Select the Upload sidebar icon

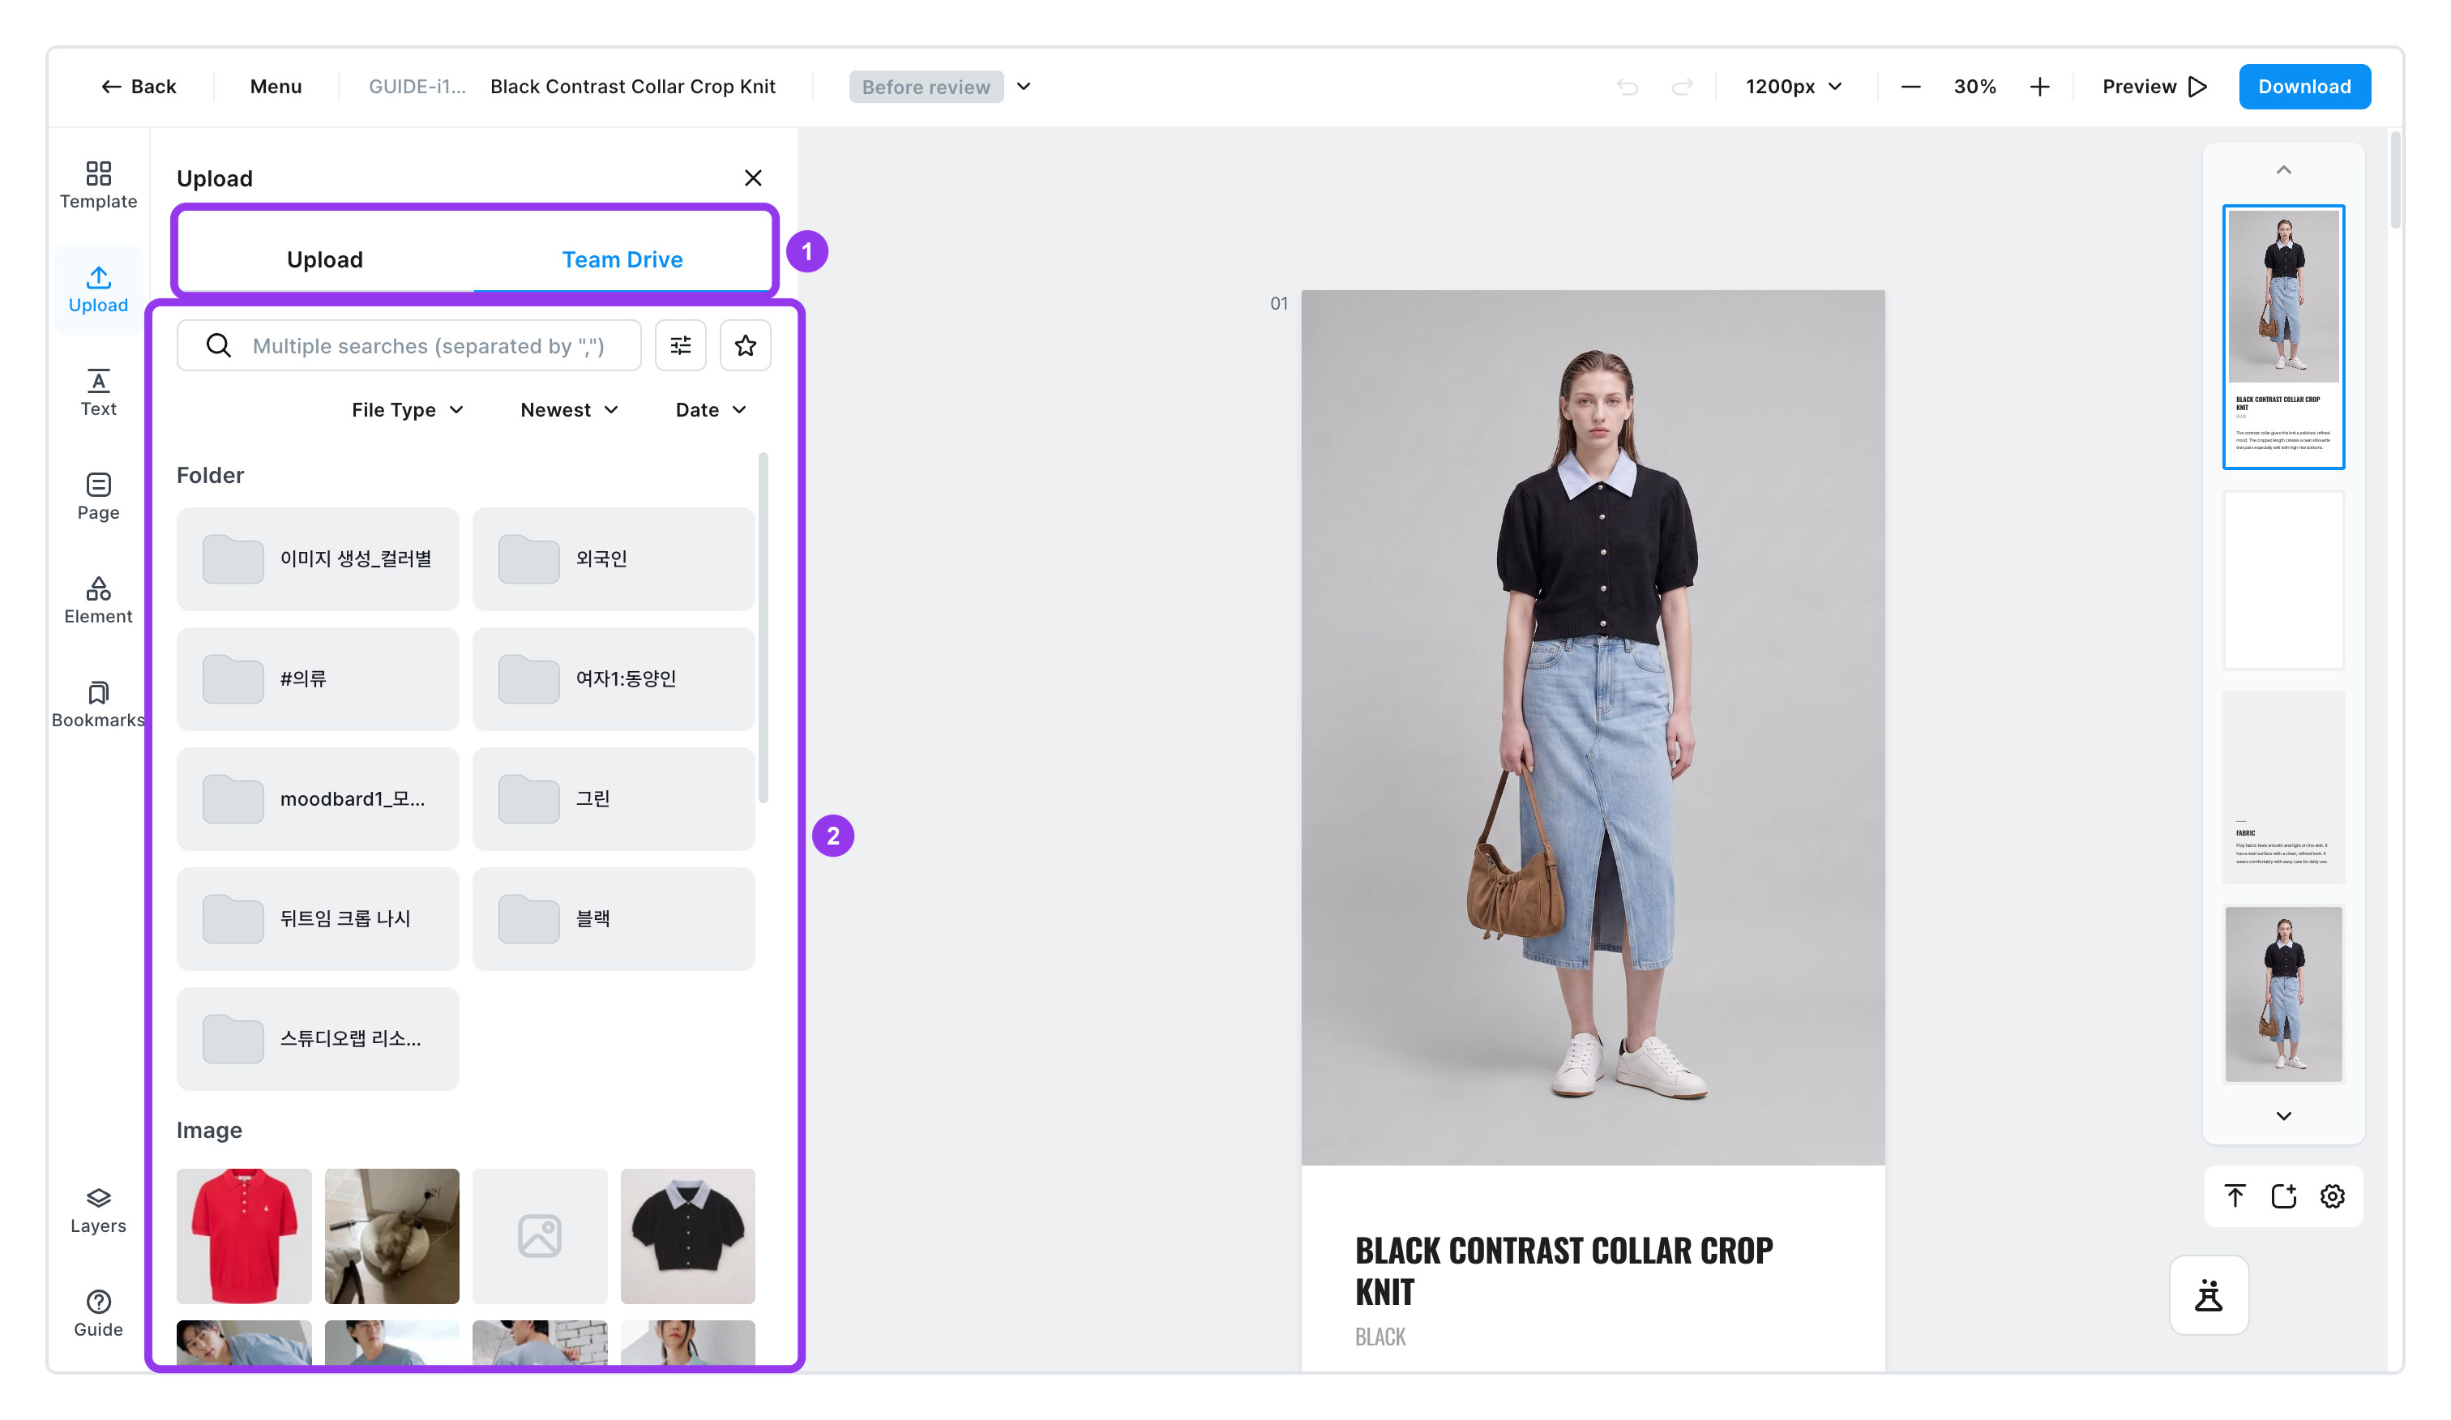(x=98, y=289)
